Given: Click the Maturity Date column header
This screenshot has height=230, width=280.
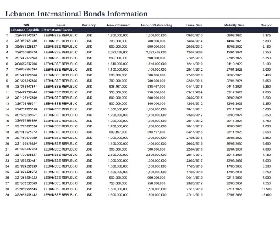Looking at the screenshot, I should pyautogui.click(x=234, y=25).
